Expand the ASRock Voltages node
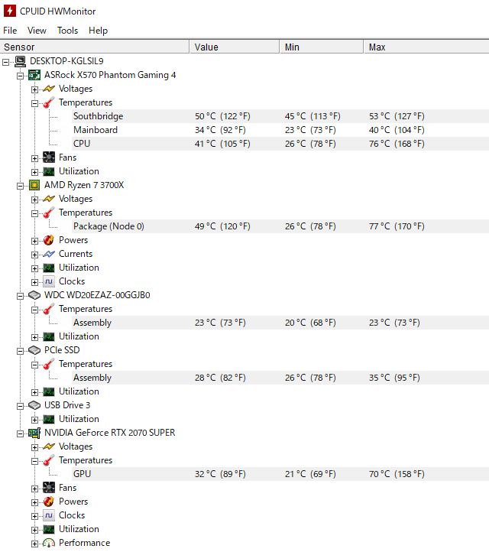Viewport: 489px width, 552px height. tap(34, 89)
